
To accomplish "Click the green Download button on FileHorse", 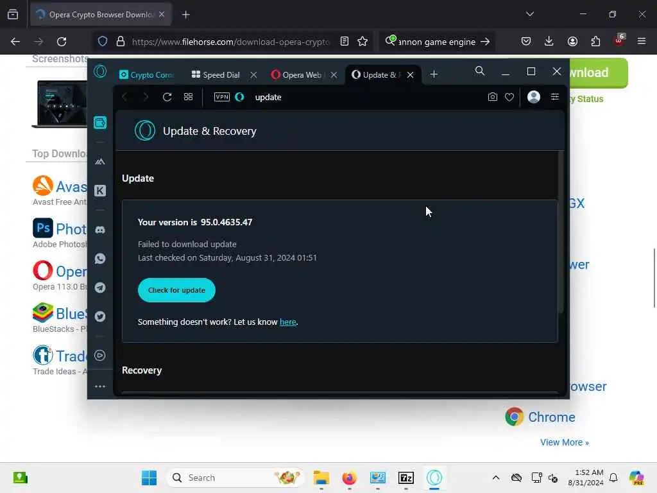I will point(599,73).
